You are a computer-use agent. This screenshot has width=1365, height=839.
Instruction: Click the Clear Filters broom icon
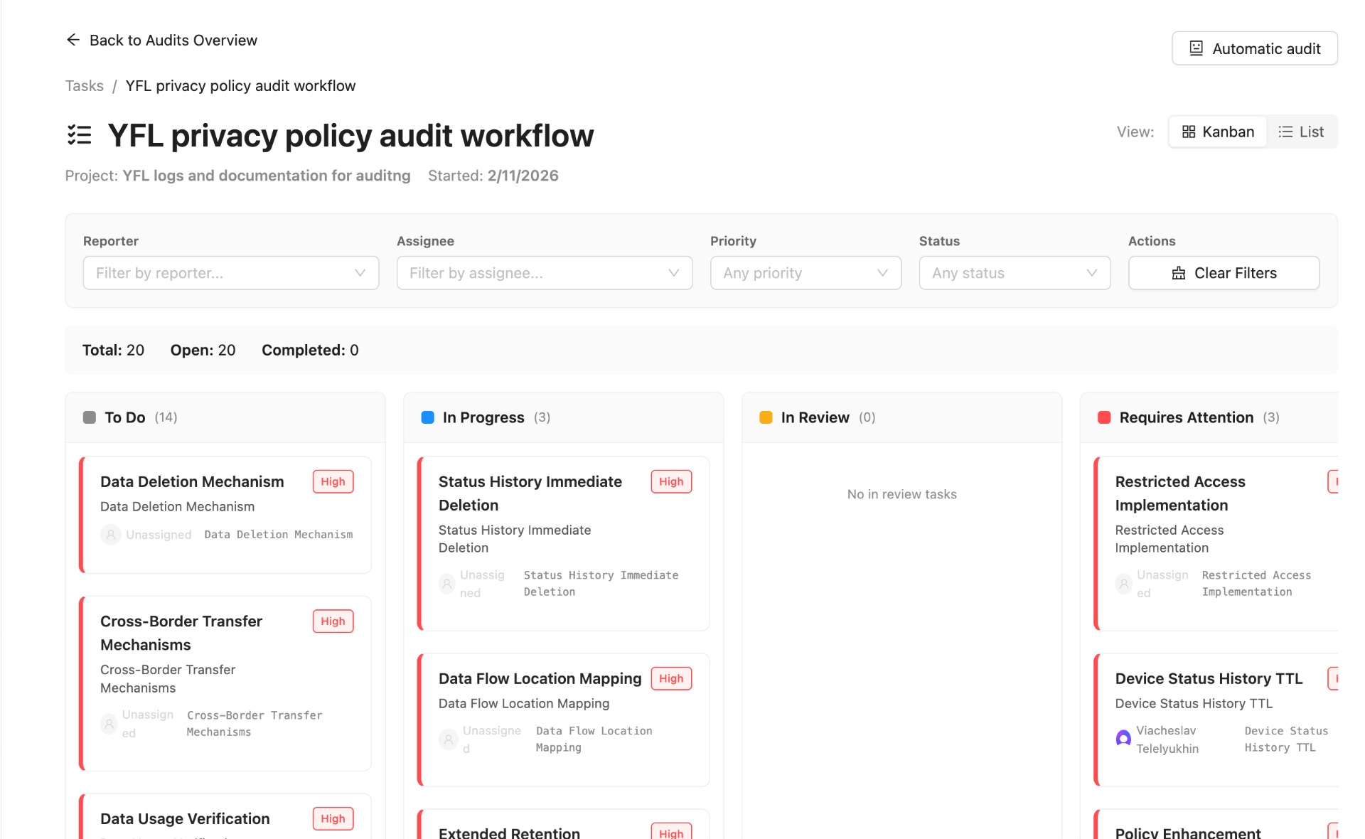tap(1179, 273)
